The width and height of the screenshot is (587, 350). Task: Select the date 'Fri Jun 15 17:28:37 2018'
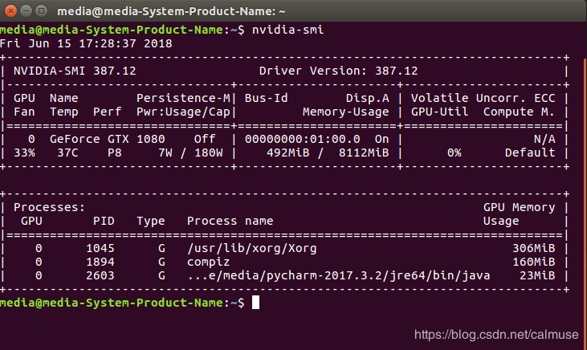(x=86, y=43)
